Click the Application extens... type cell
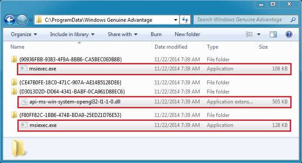 pos(230,102)
